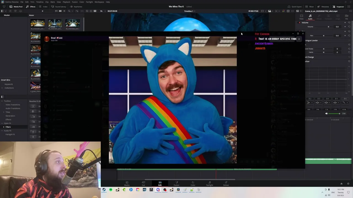Open the Timeline menu

pyautogui.click(x=40, y=2)
